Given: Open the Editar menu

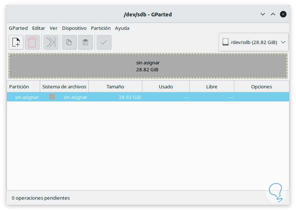Looking at the screenshot, I should point(39,28).
